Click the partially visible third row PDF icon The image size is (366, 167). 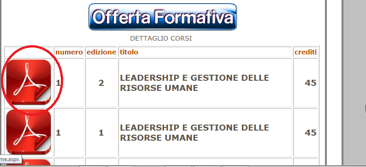tap(29, 162)
